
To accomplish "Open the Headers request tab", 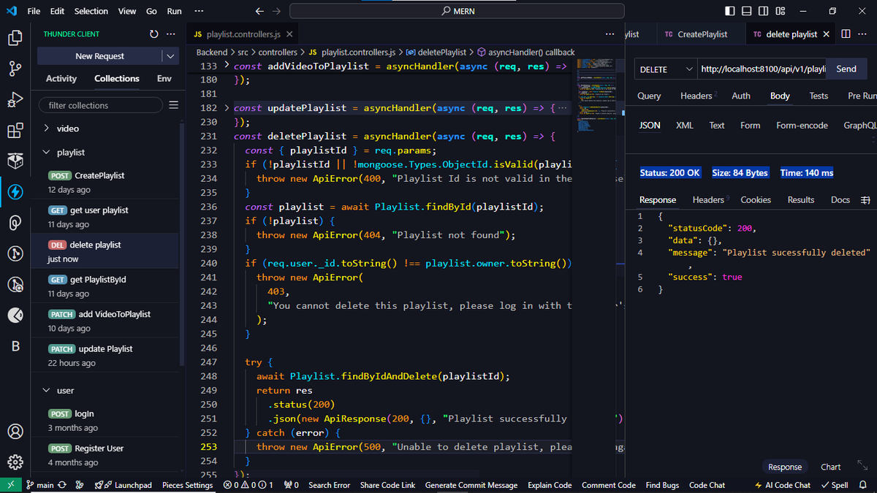I will 698,96.
